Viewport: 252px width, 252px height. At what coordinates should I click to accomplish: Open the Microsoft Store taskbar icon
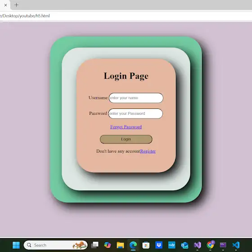146,245
